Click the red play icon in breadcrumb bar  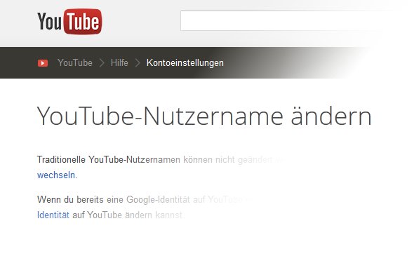coord(43,63)
